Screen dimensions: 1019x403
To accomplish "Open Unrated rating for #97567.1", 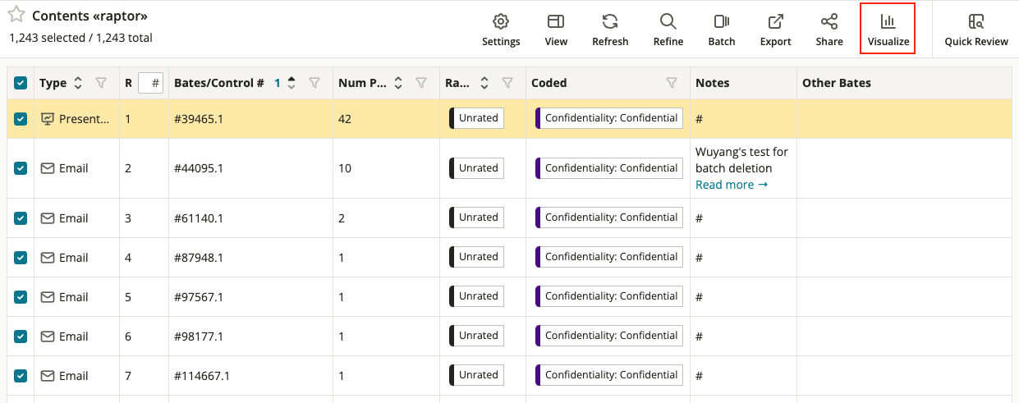I will (477, 296).
